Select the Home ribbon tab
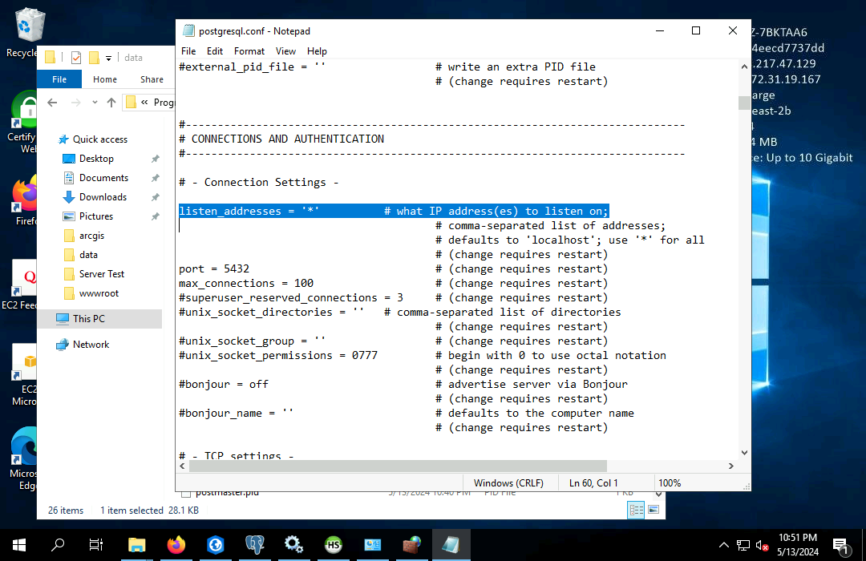Screen dimensions: 866x561 pyautogui.click(x=105, y=79)
